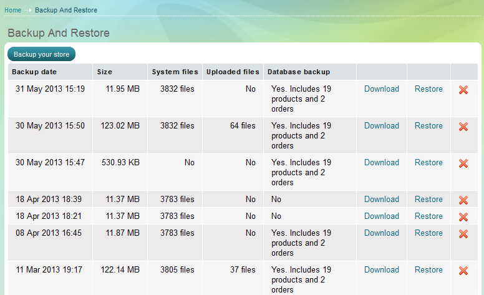This screenshot has width=484, height=295.
Task: Restore the 18 Apr 2013 18:39 backup
Action: (x=428, y=200)
